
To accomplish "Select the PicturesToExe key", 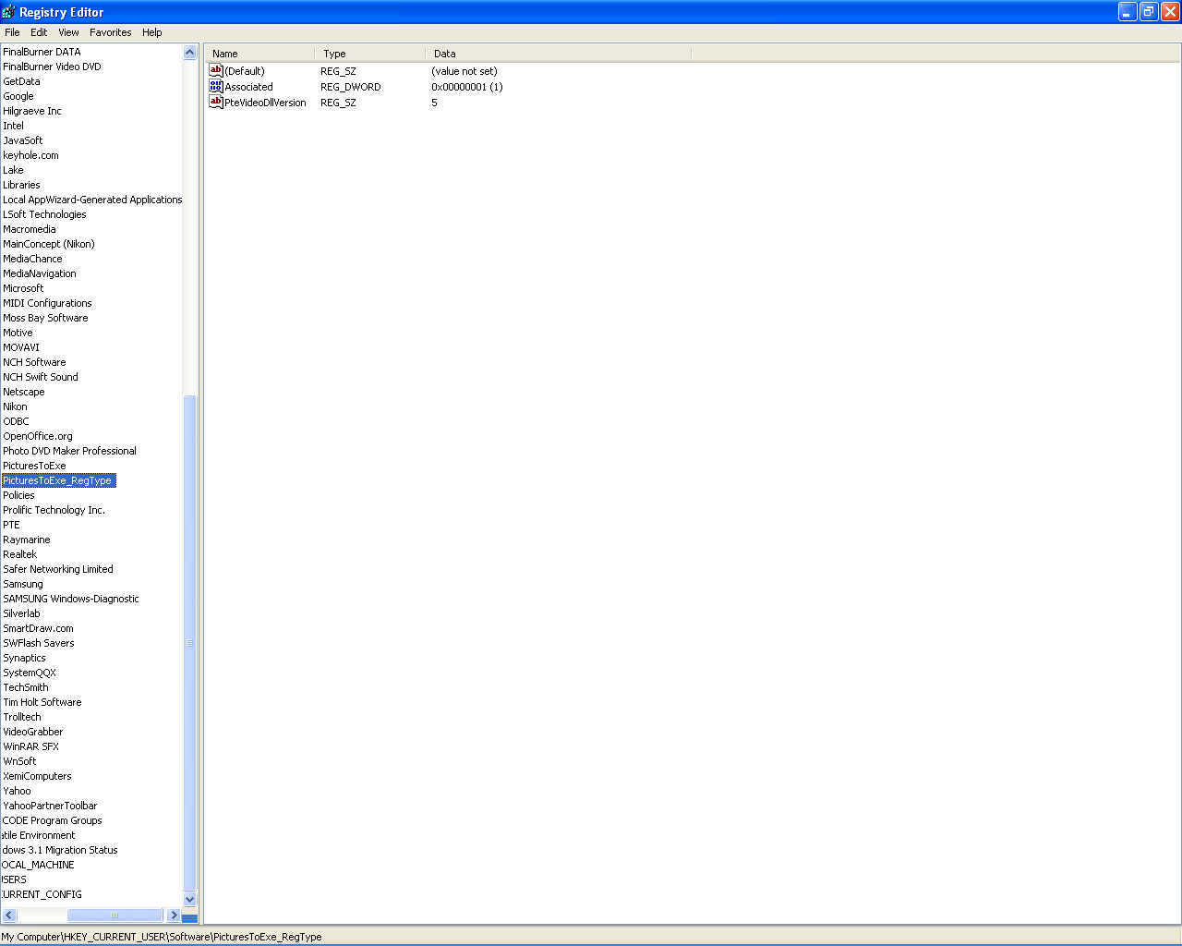I will point(34,466).
